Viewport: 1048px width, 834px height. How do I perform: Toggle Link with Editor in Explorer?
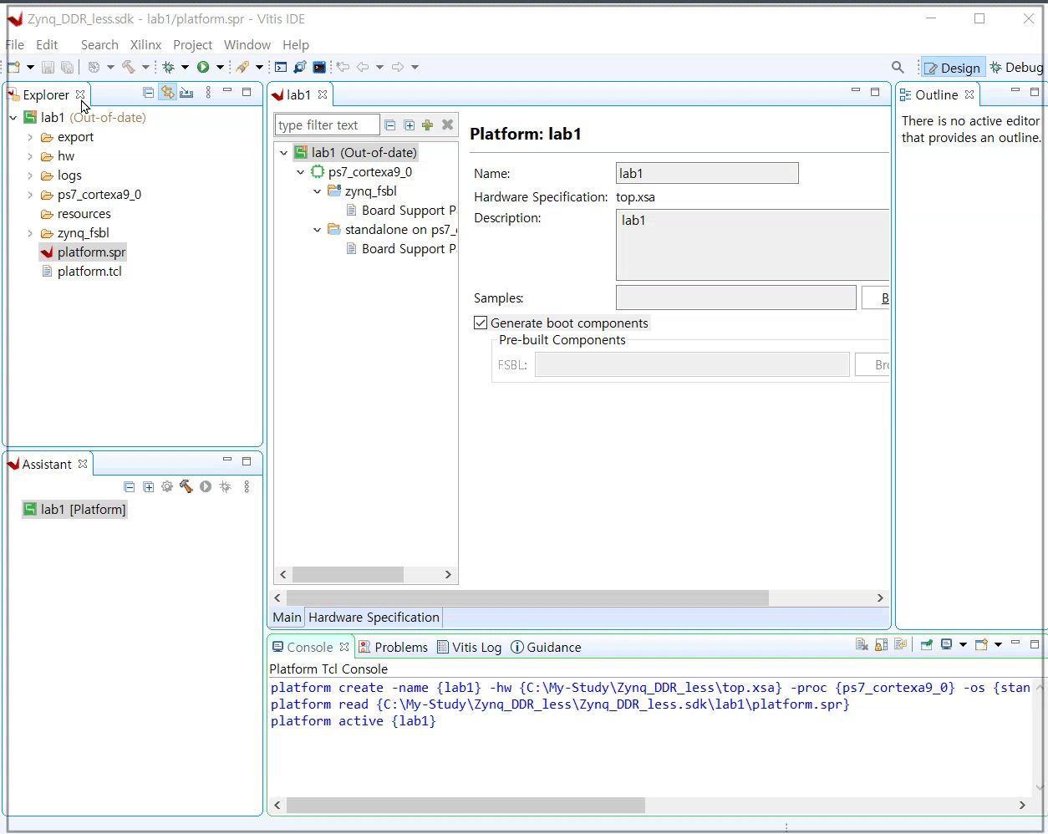pos(168,92)
